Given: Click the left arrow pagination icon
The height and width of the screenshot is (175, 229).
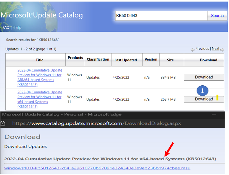Looking at the screenshot, I should 193,50.
